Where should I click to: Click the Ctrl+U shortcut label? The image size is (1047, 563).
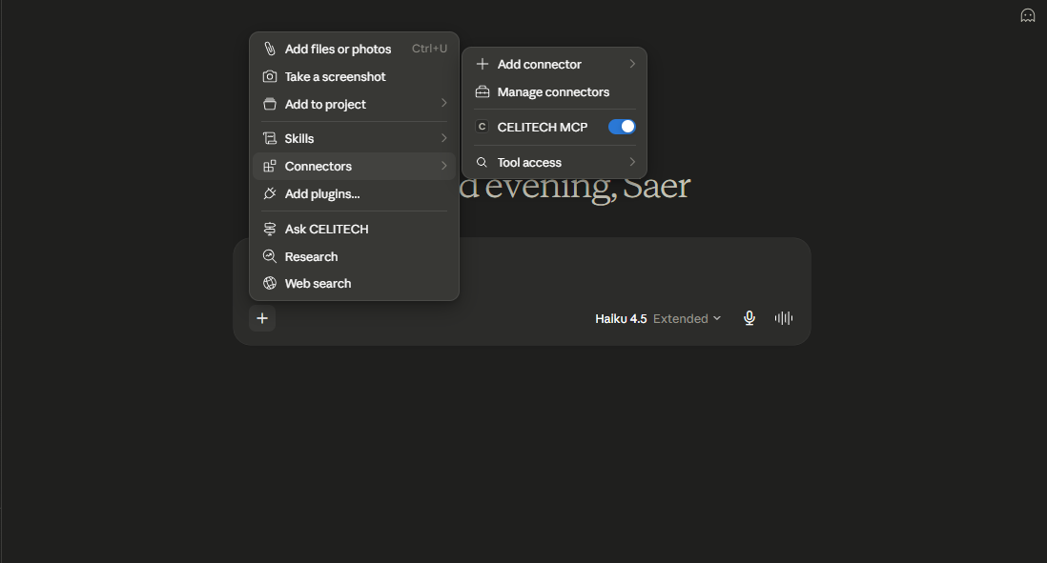[429, 49]
